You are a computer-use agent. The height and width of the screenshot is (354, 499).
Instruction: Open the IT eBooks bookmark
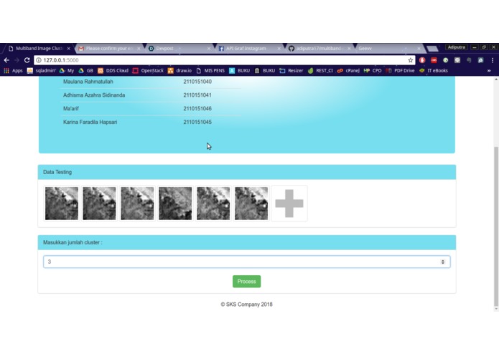[x=434, y=70]
